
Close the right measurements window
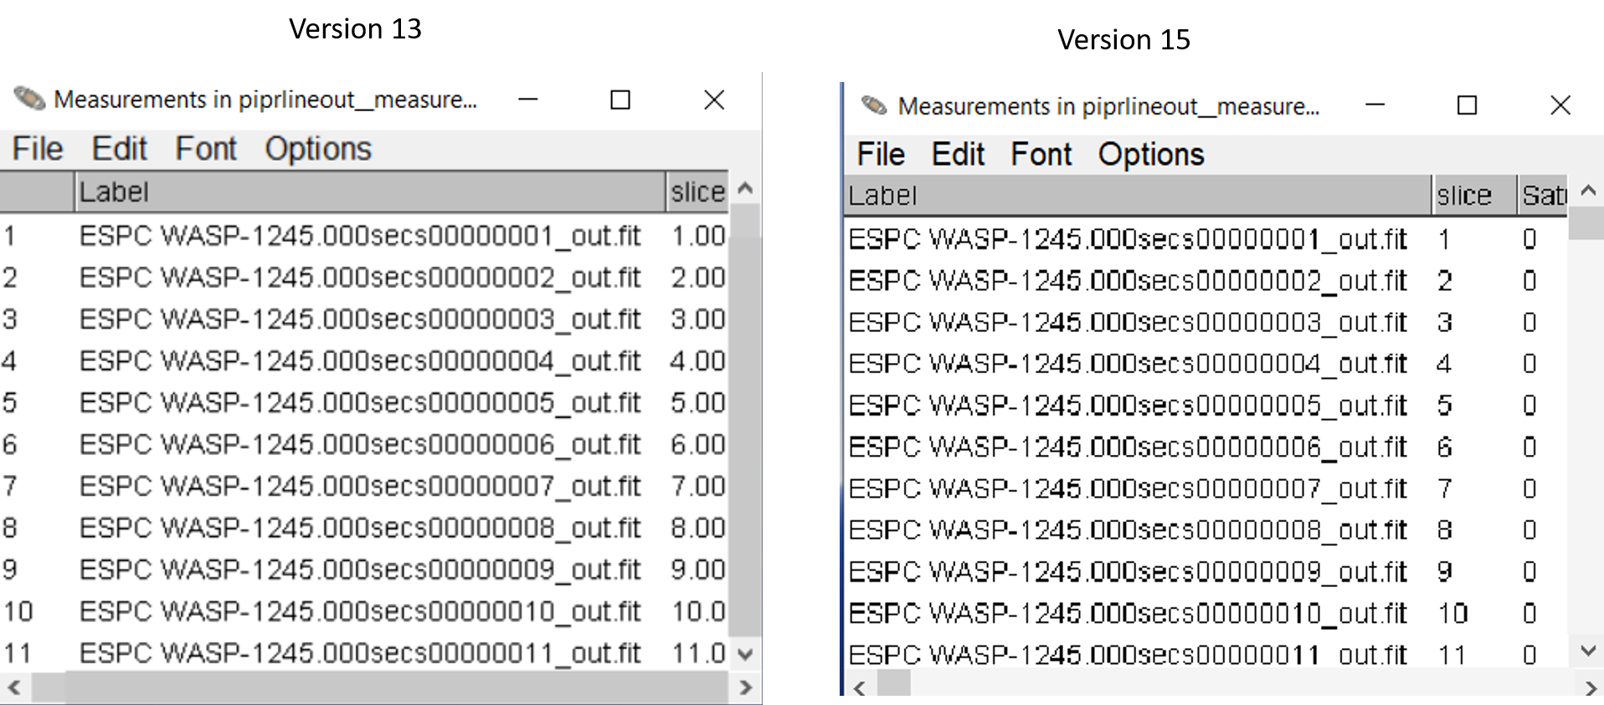click(x=1560, y=105)
